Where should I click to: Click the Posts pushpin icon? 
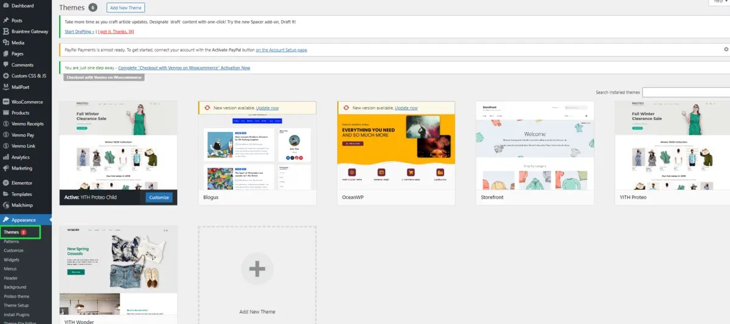point(5,21)
